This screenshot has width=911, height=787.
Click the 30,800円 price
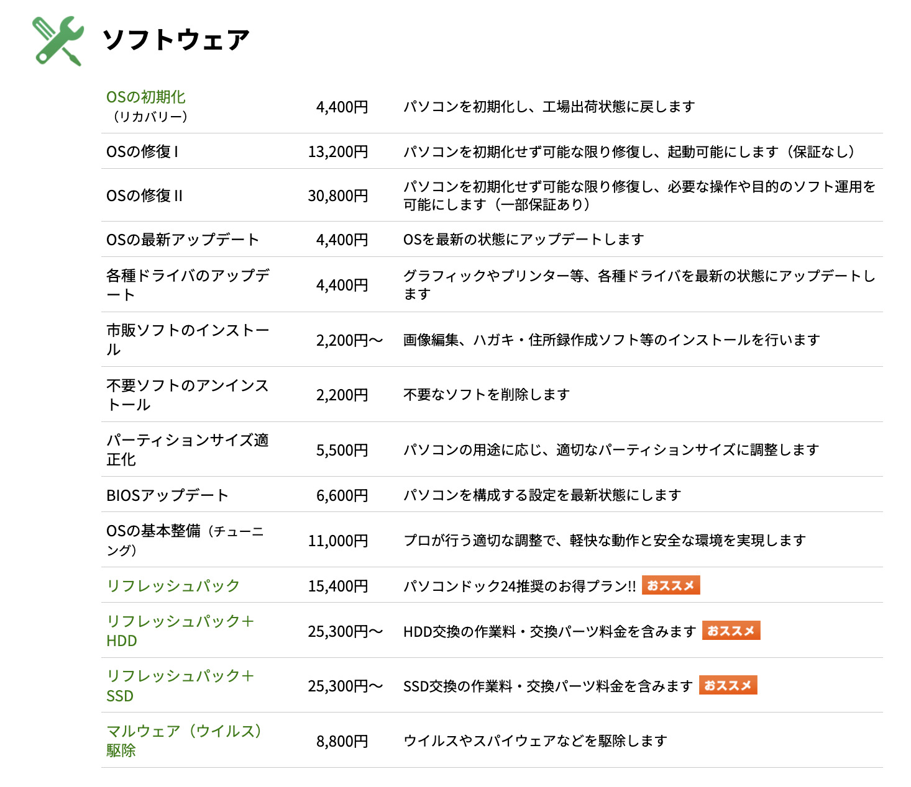338,196
